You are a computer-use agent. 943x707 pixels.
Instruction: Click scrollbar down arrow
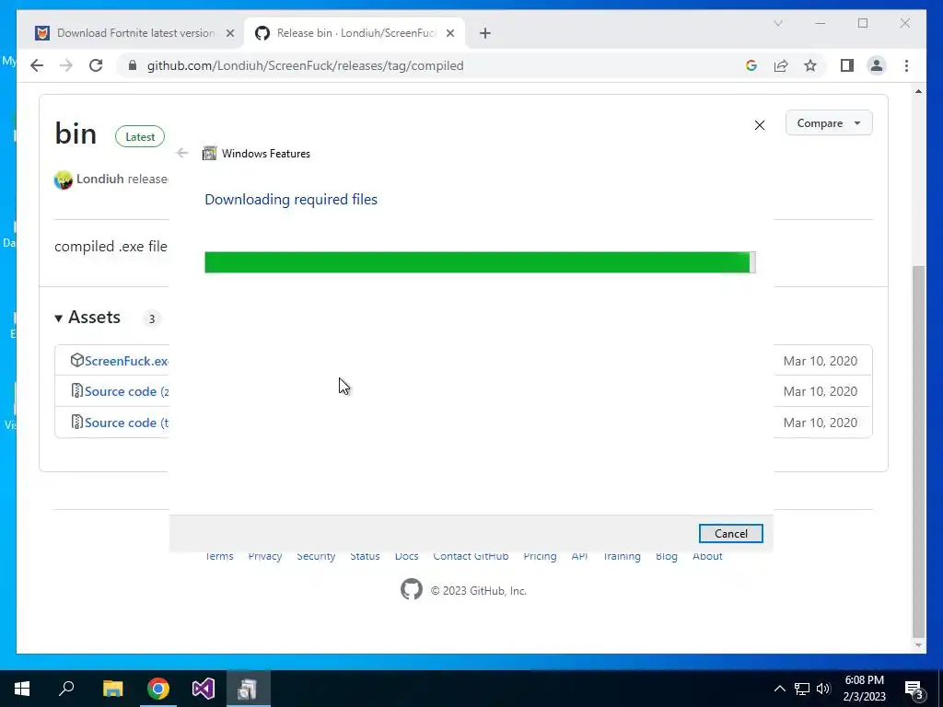(x=918, y=645)
